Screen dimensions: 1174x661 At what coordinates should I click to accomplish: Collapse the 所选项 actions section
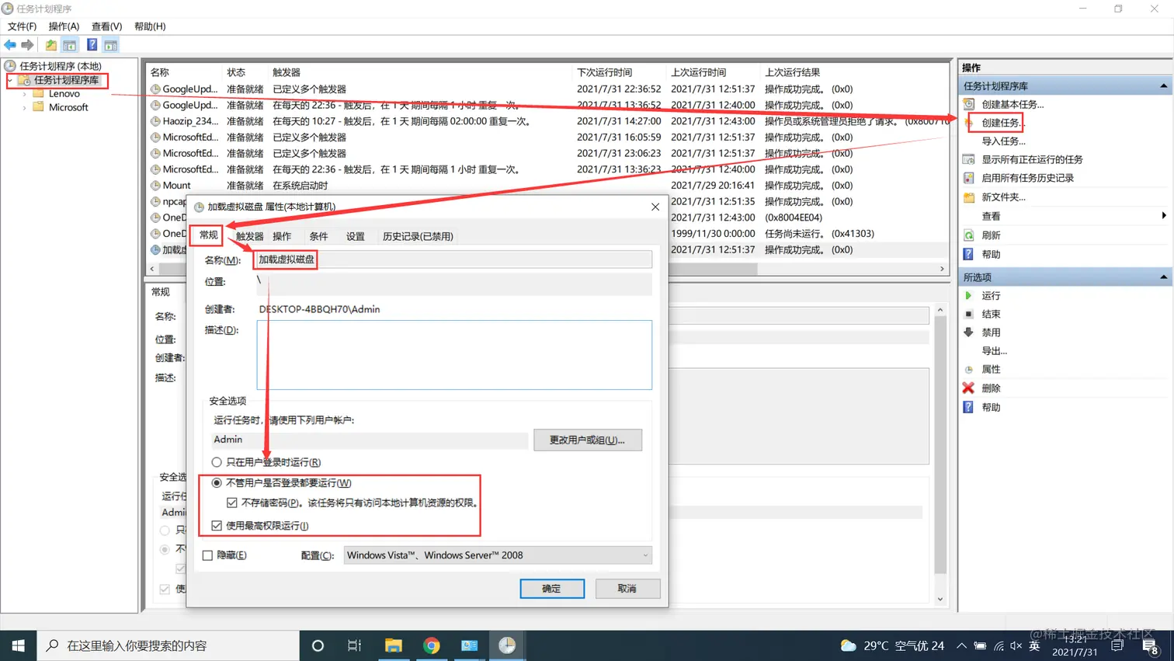point(1163,277)
